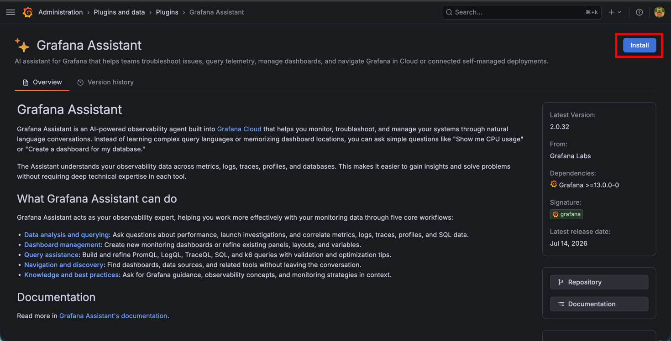This screenshot has width=671, height=341.
Task: Click the Grafana Assistant page title
Action: point(89,45)
